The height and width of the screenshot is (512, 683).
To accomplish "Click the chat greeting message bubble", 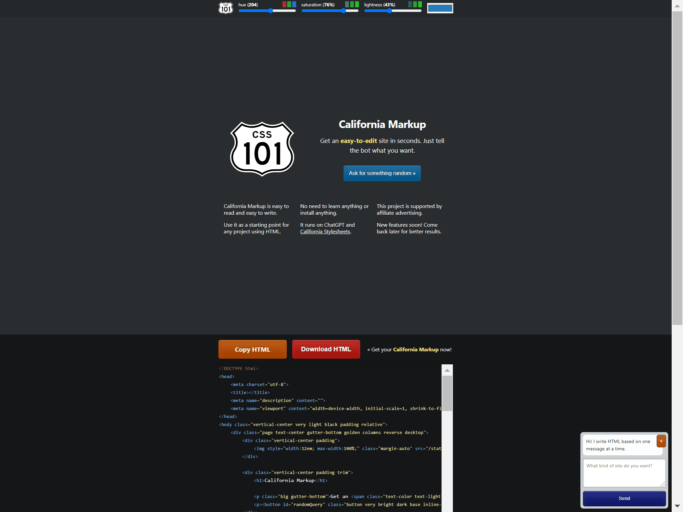I will [x=622, y=445].
